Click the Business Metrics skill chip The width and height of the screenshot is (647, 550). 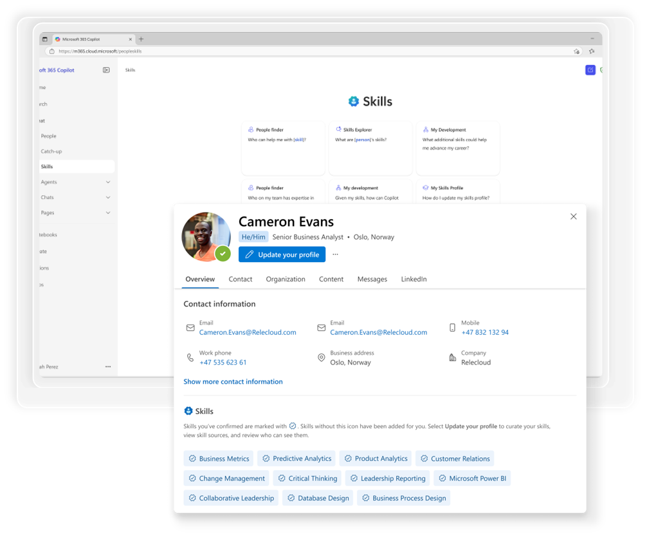point(218,459)
